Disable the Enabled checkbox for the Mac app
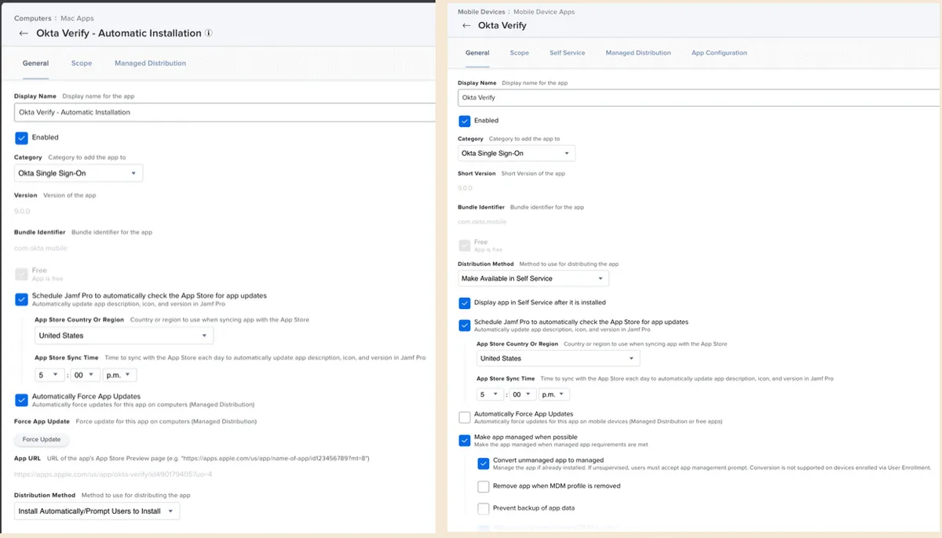 pos(21,138)
